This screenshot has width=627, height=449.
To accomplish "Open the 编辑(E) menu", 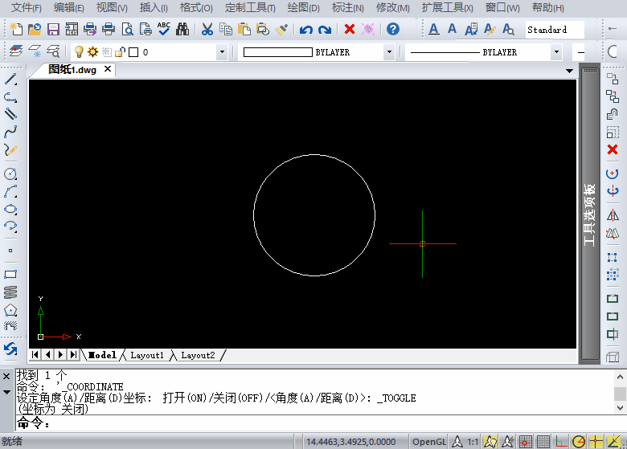I will pyautogui.click(x=69, y=7).
